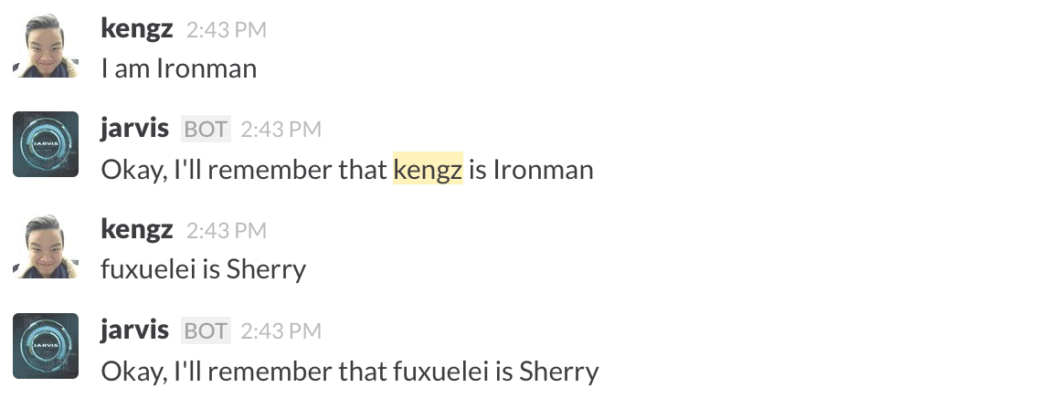This screenshot has width=1038, height=398.
Task: Click kengz's avatar beside "I am Ironman"
Action: (x=46, y=46)
